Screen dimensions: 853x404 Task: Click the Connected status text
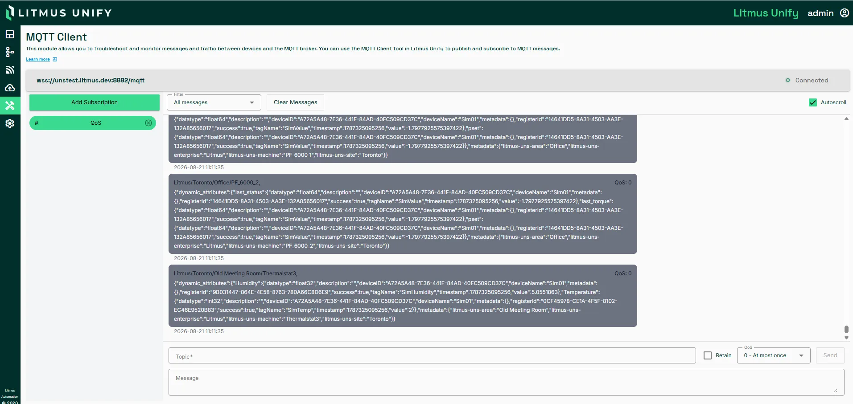tap(812, 81)
